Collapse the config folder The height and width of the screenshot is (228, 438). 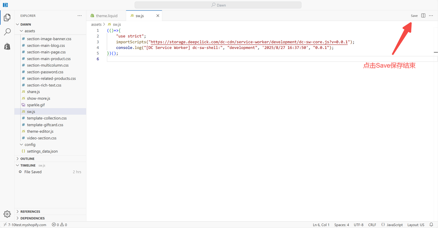tap(29, 145)
